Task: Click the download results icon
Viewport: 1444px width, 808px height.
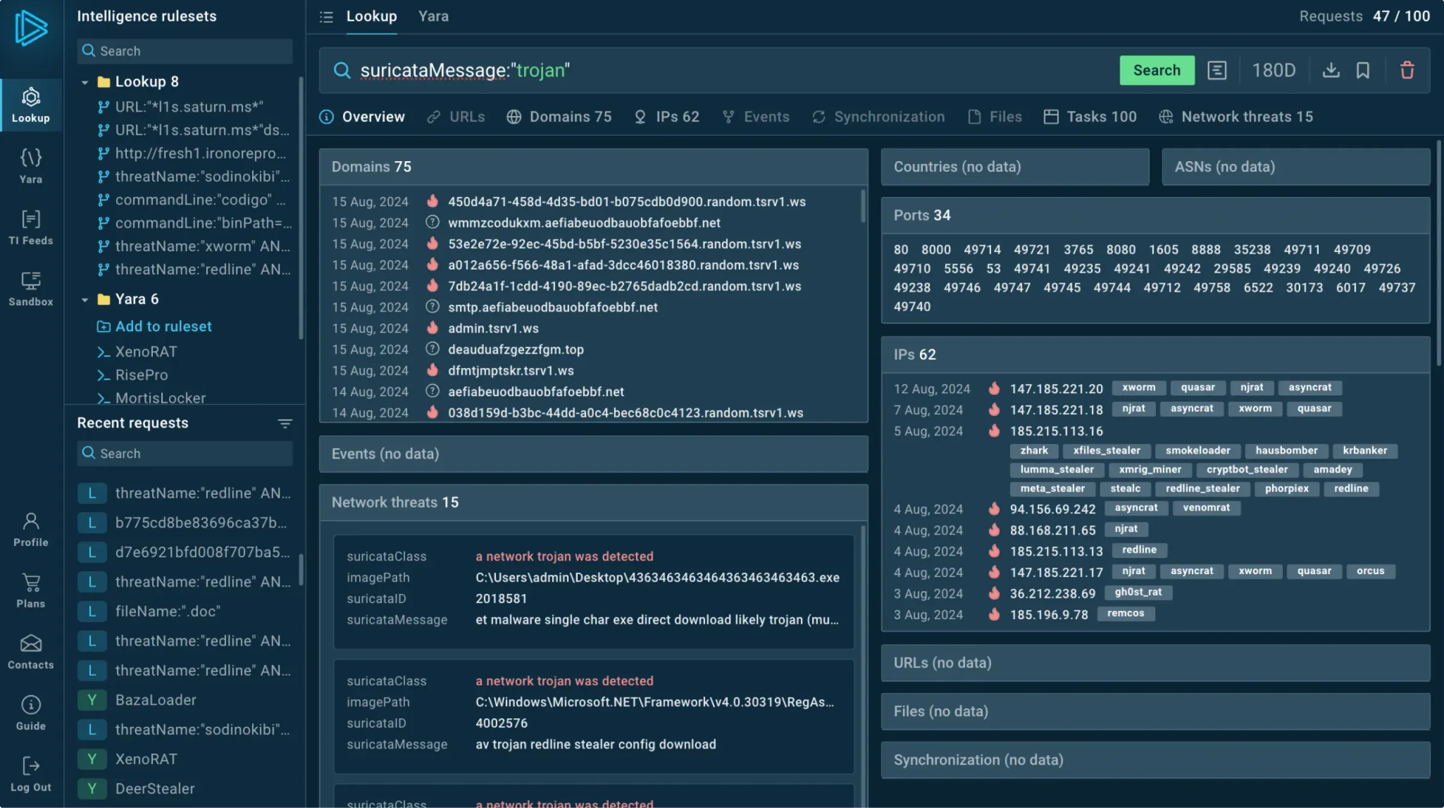Action: point(1330,70)
